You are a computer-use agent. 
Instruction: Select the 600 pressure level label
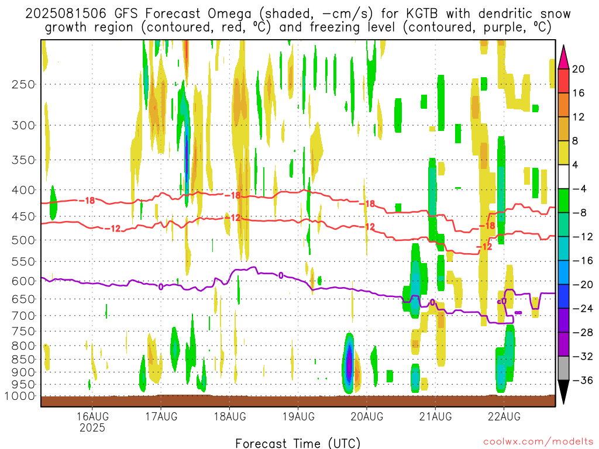click(23, 281)
